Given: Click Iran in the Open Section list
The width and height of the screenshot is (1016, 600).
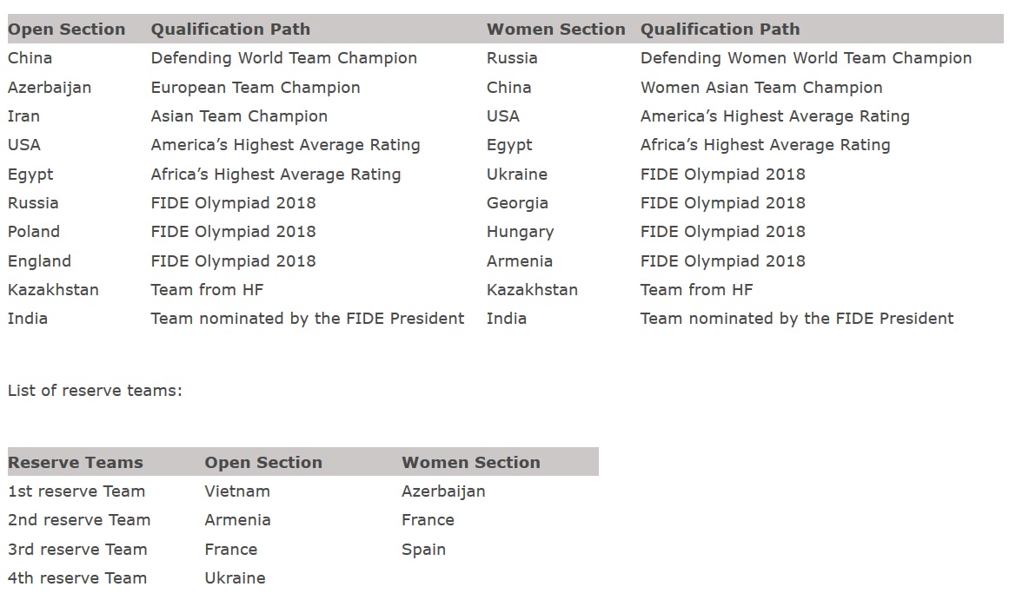Looking at the screenshot, I should 23,115.
